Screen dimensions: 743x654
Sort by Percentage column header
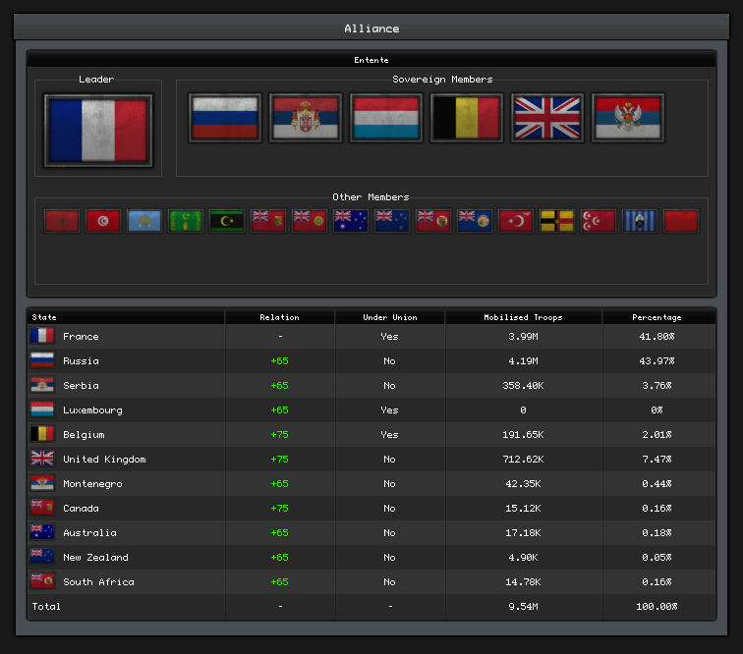[x=657, y=317]
